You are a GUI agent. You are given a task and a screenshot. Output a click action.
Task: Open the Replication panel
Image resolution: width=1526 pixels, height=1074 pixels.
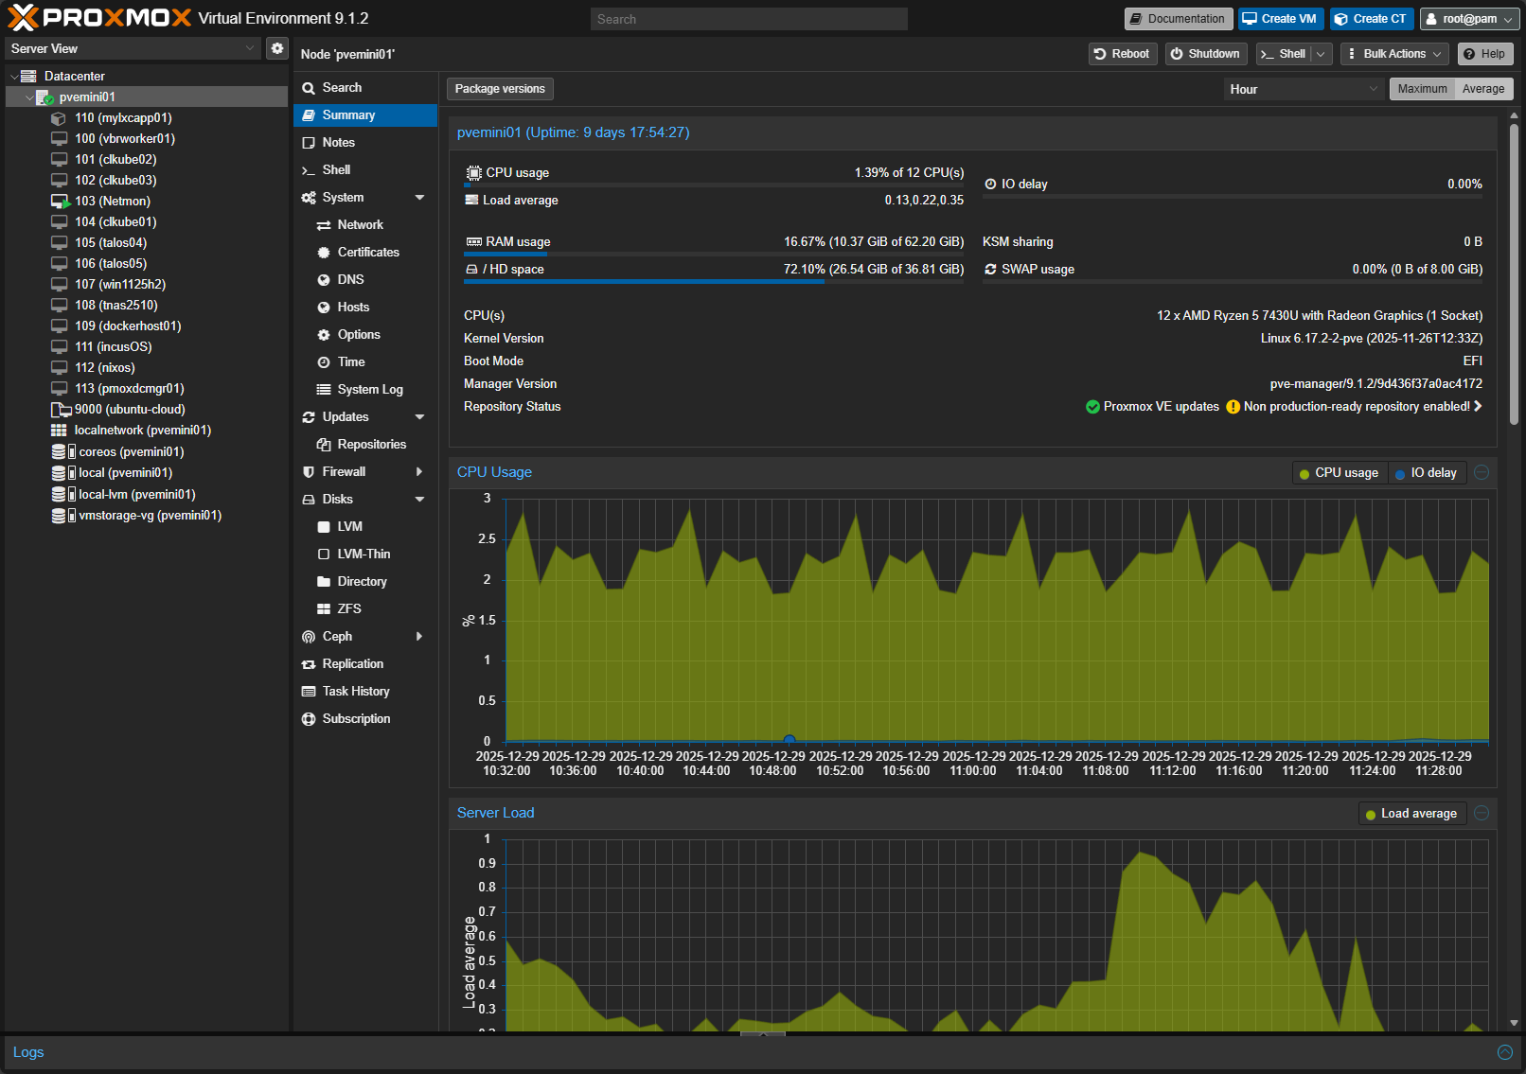352,663
